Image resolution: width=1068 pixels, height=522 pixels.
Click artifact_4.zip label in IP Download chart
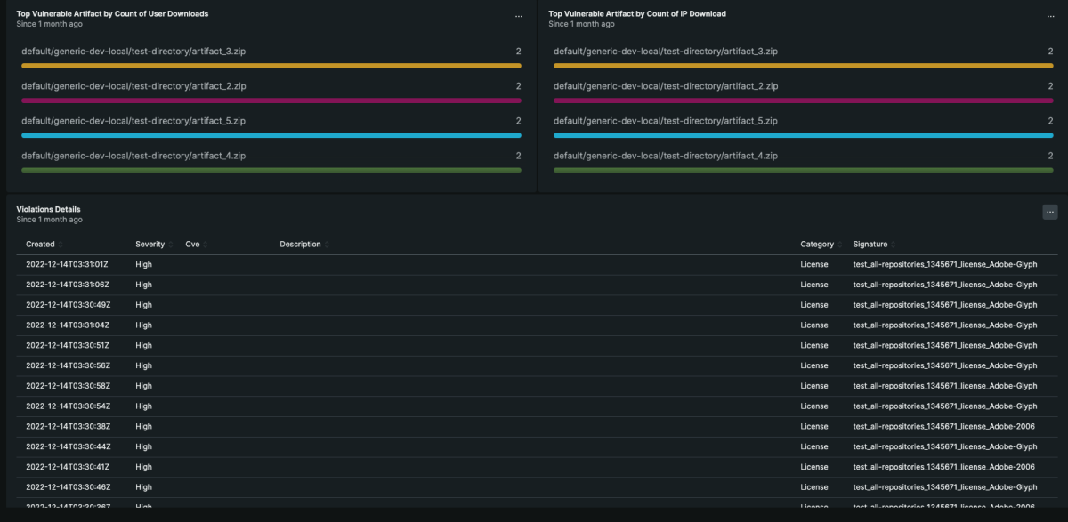pyautogui.click(x=666, y=156)
